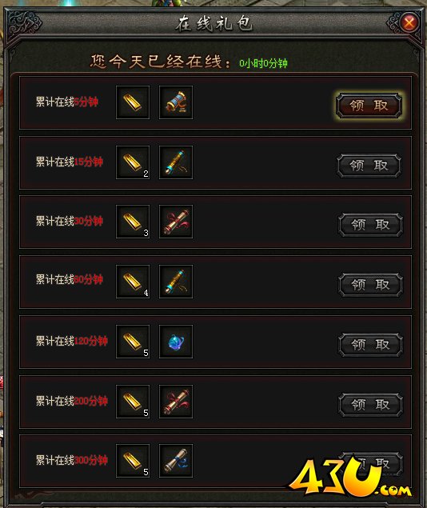The width and height of the screenshot is (427, 508).
Task: Select golden scroll in 15分钟 row
Action: click(x=176, y=162)
